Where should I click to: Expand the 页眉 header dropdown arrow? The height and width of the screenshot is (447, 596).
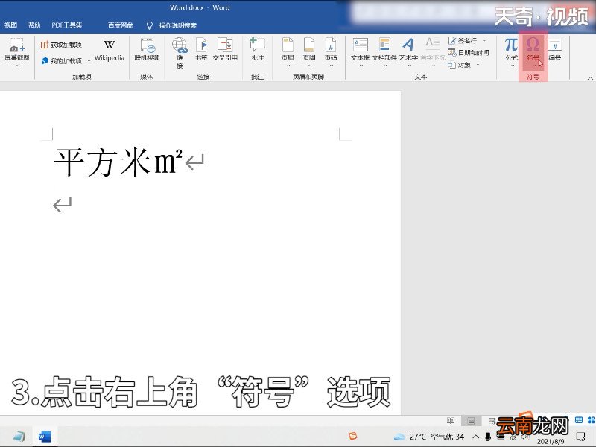pos(288,66)
